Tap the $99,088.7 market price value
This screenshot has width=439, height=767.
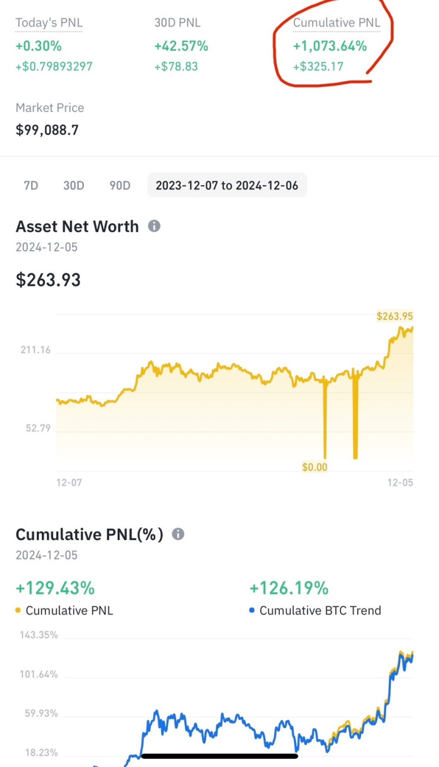(x=47, y=130)
